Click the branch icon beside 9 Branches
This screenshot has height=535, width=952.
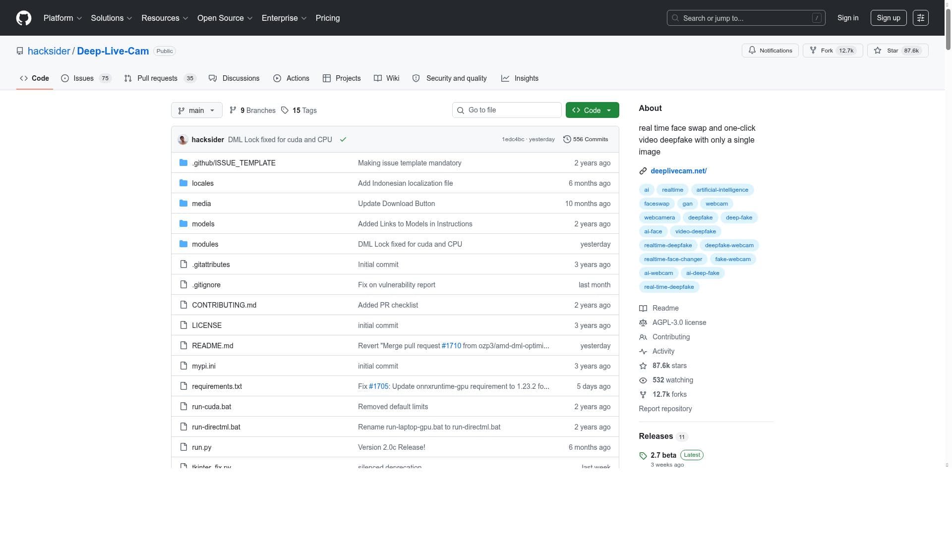(x=233, y=110)
